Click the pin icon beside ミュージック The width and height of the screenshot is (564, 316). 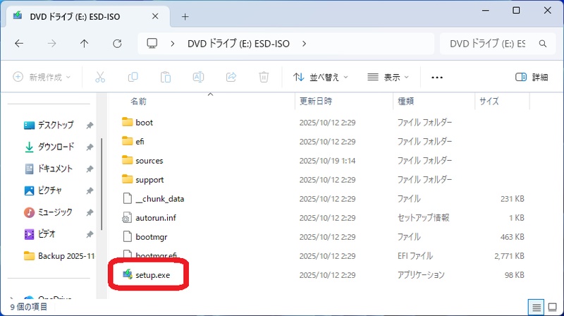90,213
